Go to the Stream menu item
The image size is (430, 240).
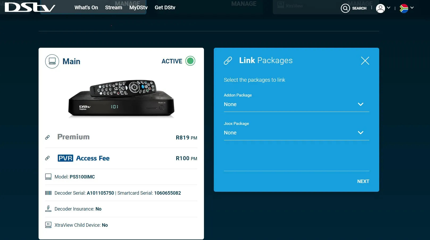pos(114,7)
